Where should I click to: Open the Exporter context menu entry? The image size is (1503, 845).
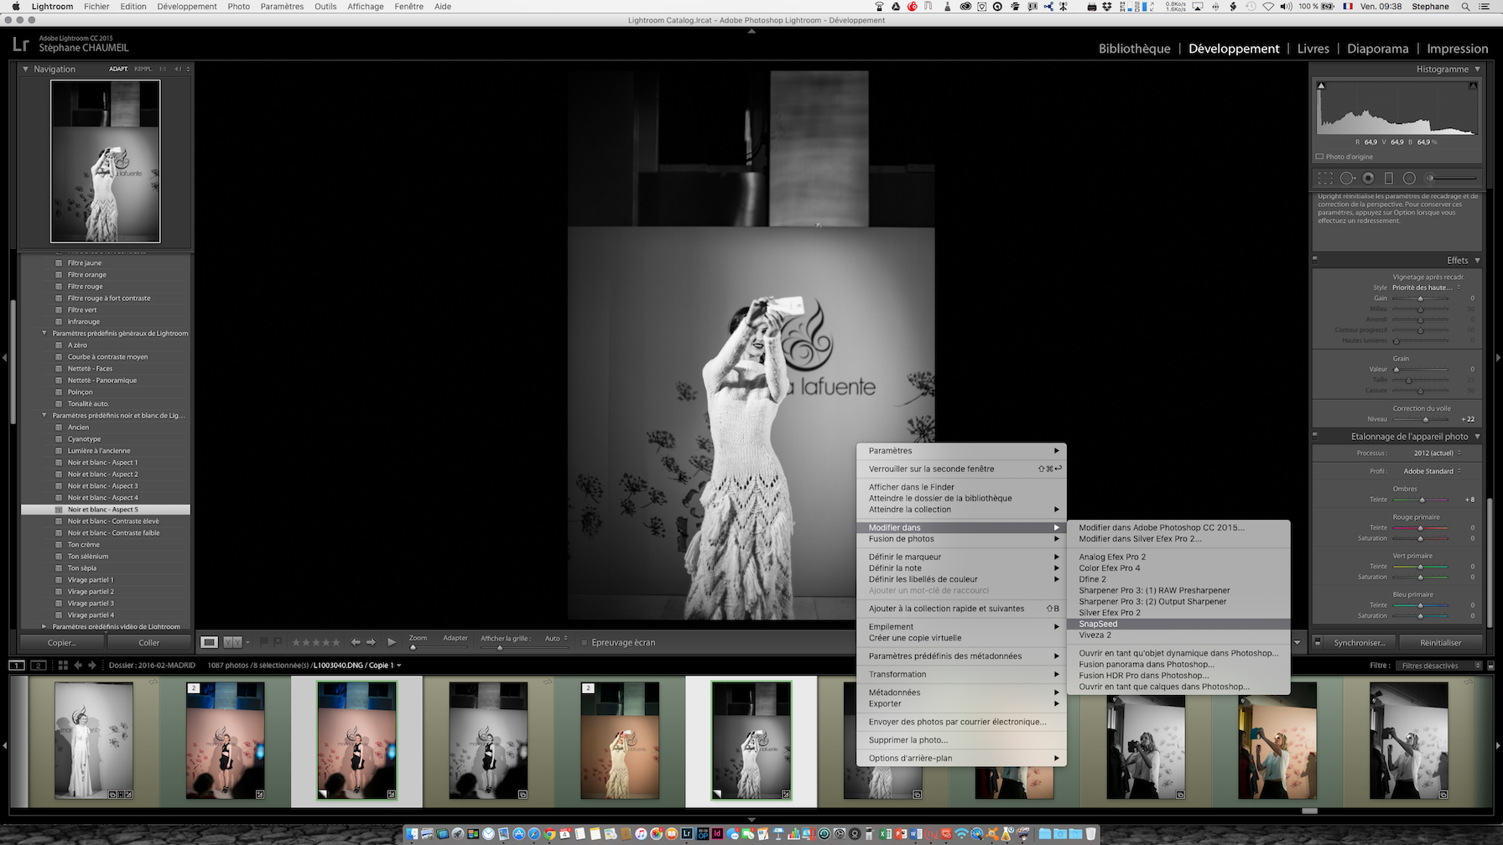tap(961, 703)
